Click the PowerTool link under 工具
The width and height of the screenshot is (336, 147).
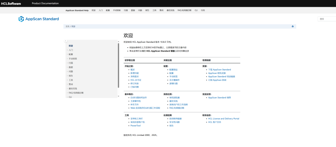pos(136,126)
